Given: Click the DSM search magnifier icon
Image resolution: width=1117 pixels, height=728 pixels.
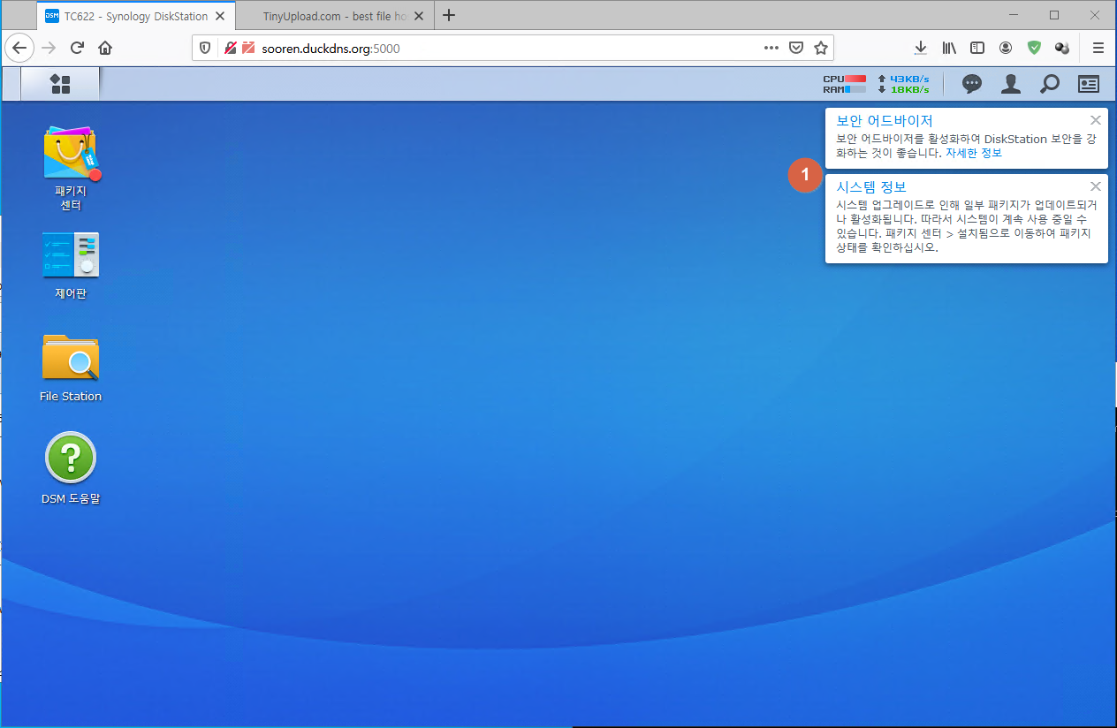Looking at the screenshot, I should [1049, 84].
